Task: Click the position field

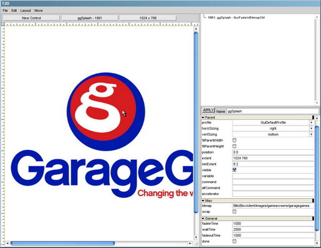Action: tap(273, 152)
